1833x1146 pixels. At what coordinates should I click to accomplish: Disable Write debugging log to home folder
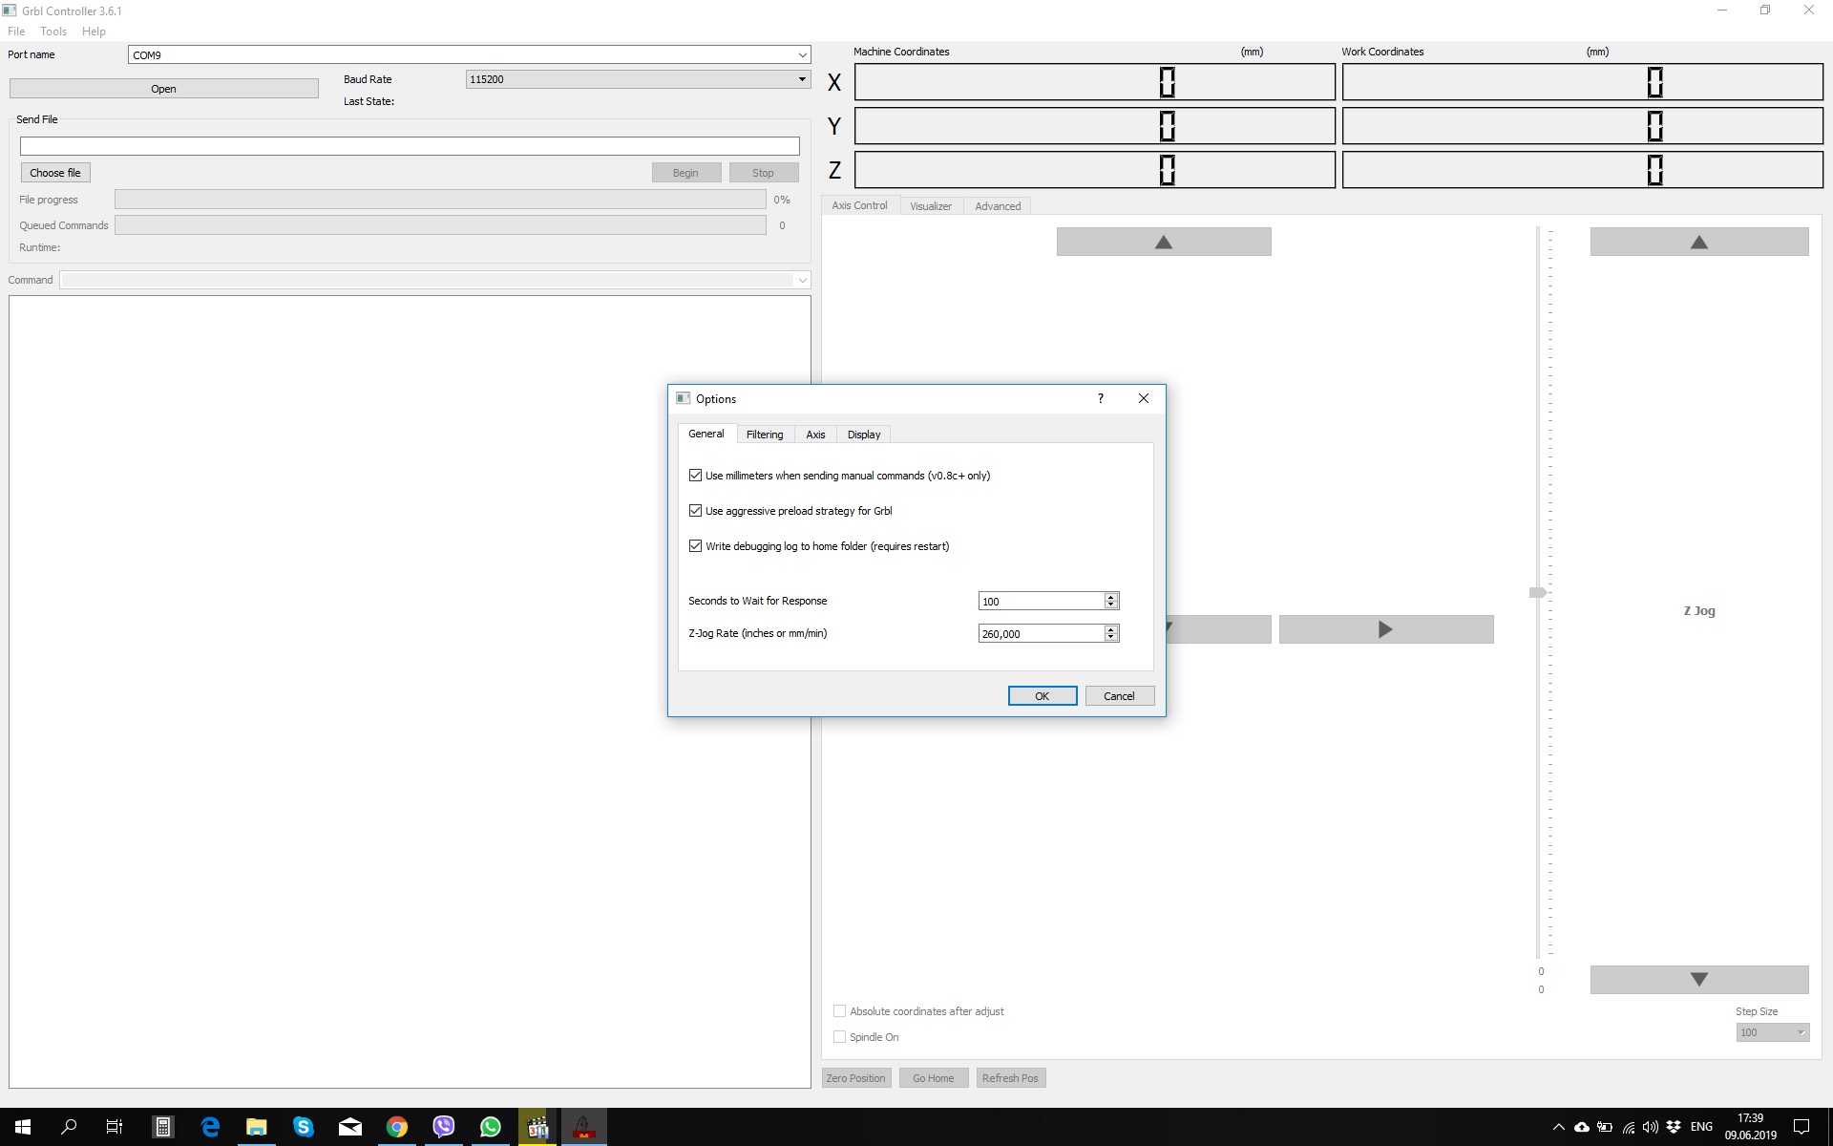696,546
